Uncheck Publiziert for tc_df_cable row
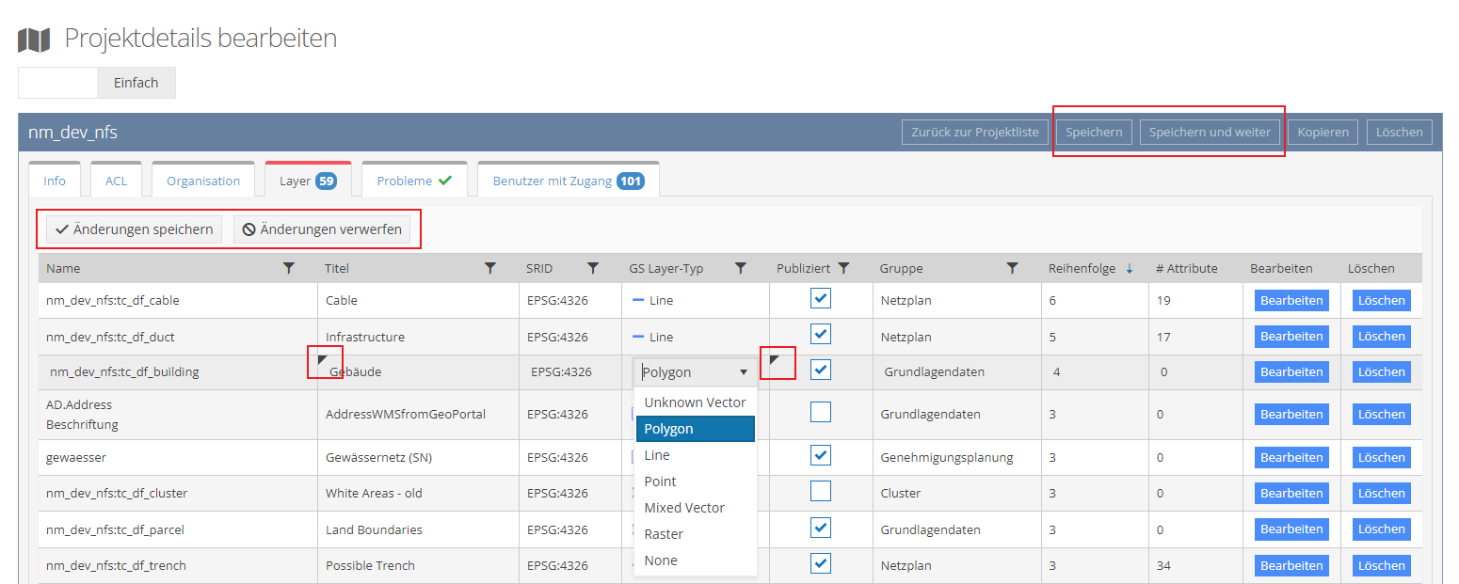 pyautogui.click(x=821, y=299)
